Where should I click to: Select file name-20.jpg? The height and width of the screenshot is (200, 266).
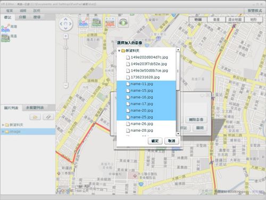pyautogui.click(x=146, y=110)
